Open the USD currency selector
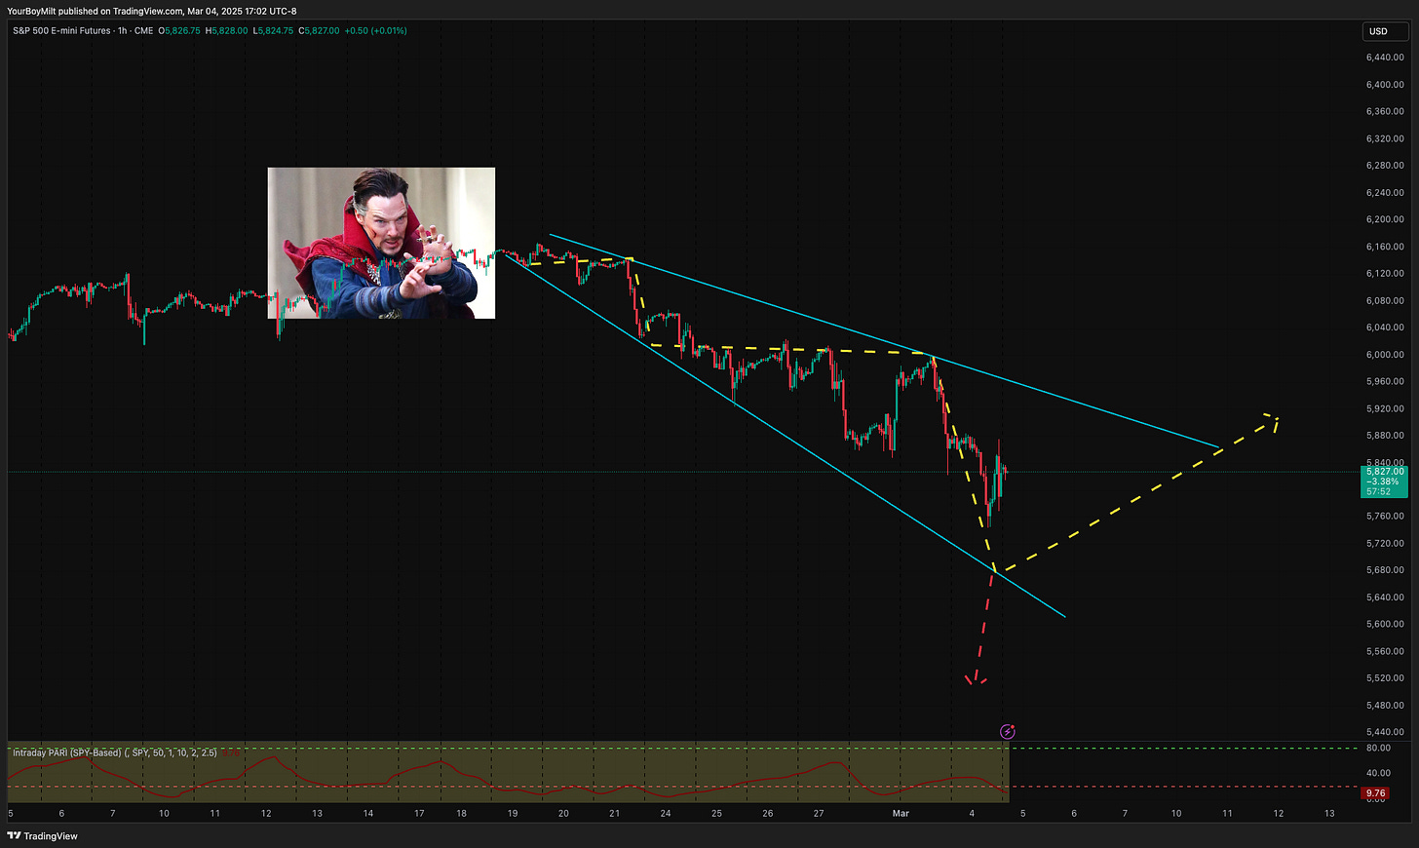1419x848 pixels. coord(1385,31)
